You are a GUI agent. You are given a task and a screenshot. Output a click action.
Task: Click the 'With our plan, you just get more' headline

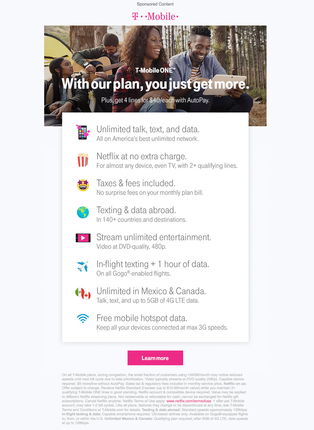[155, 84]
